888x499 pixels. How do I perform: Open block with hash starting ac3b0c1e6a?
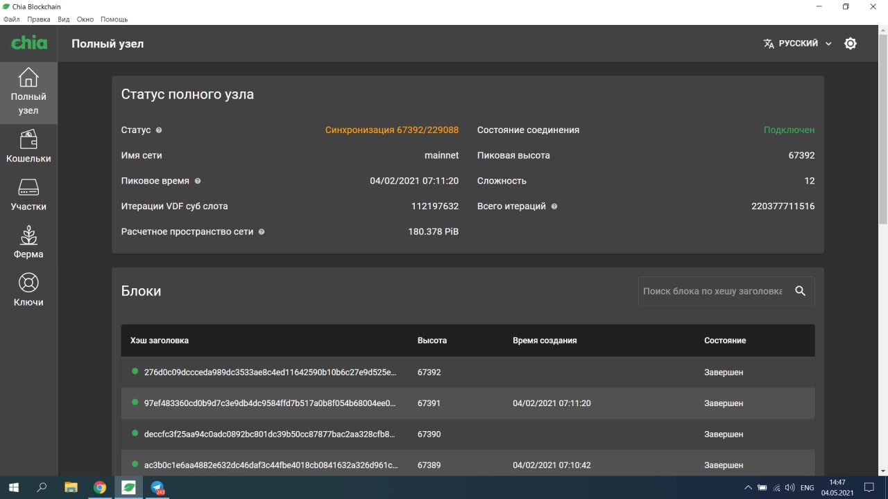click(x=468, y=463)
